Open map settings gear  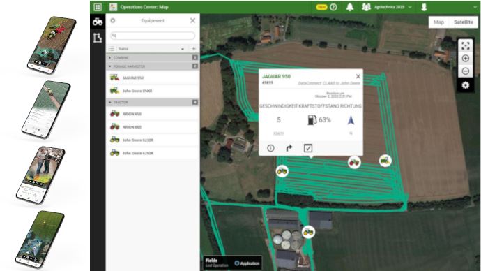(466, 85)
